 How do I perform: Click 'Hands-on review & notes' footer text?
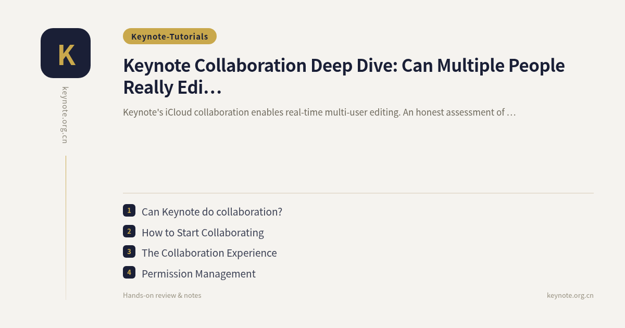[162, 295]
